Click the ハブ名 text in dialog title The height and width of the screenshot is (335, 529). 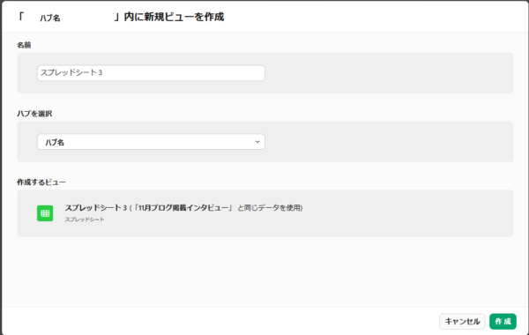coord(50,18)
